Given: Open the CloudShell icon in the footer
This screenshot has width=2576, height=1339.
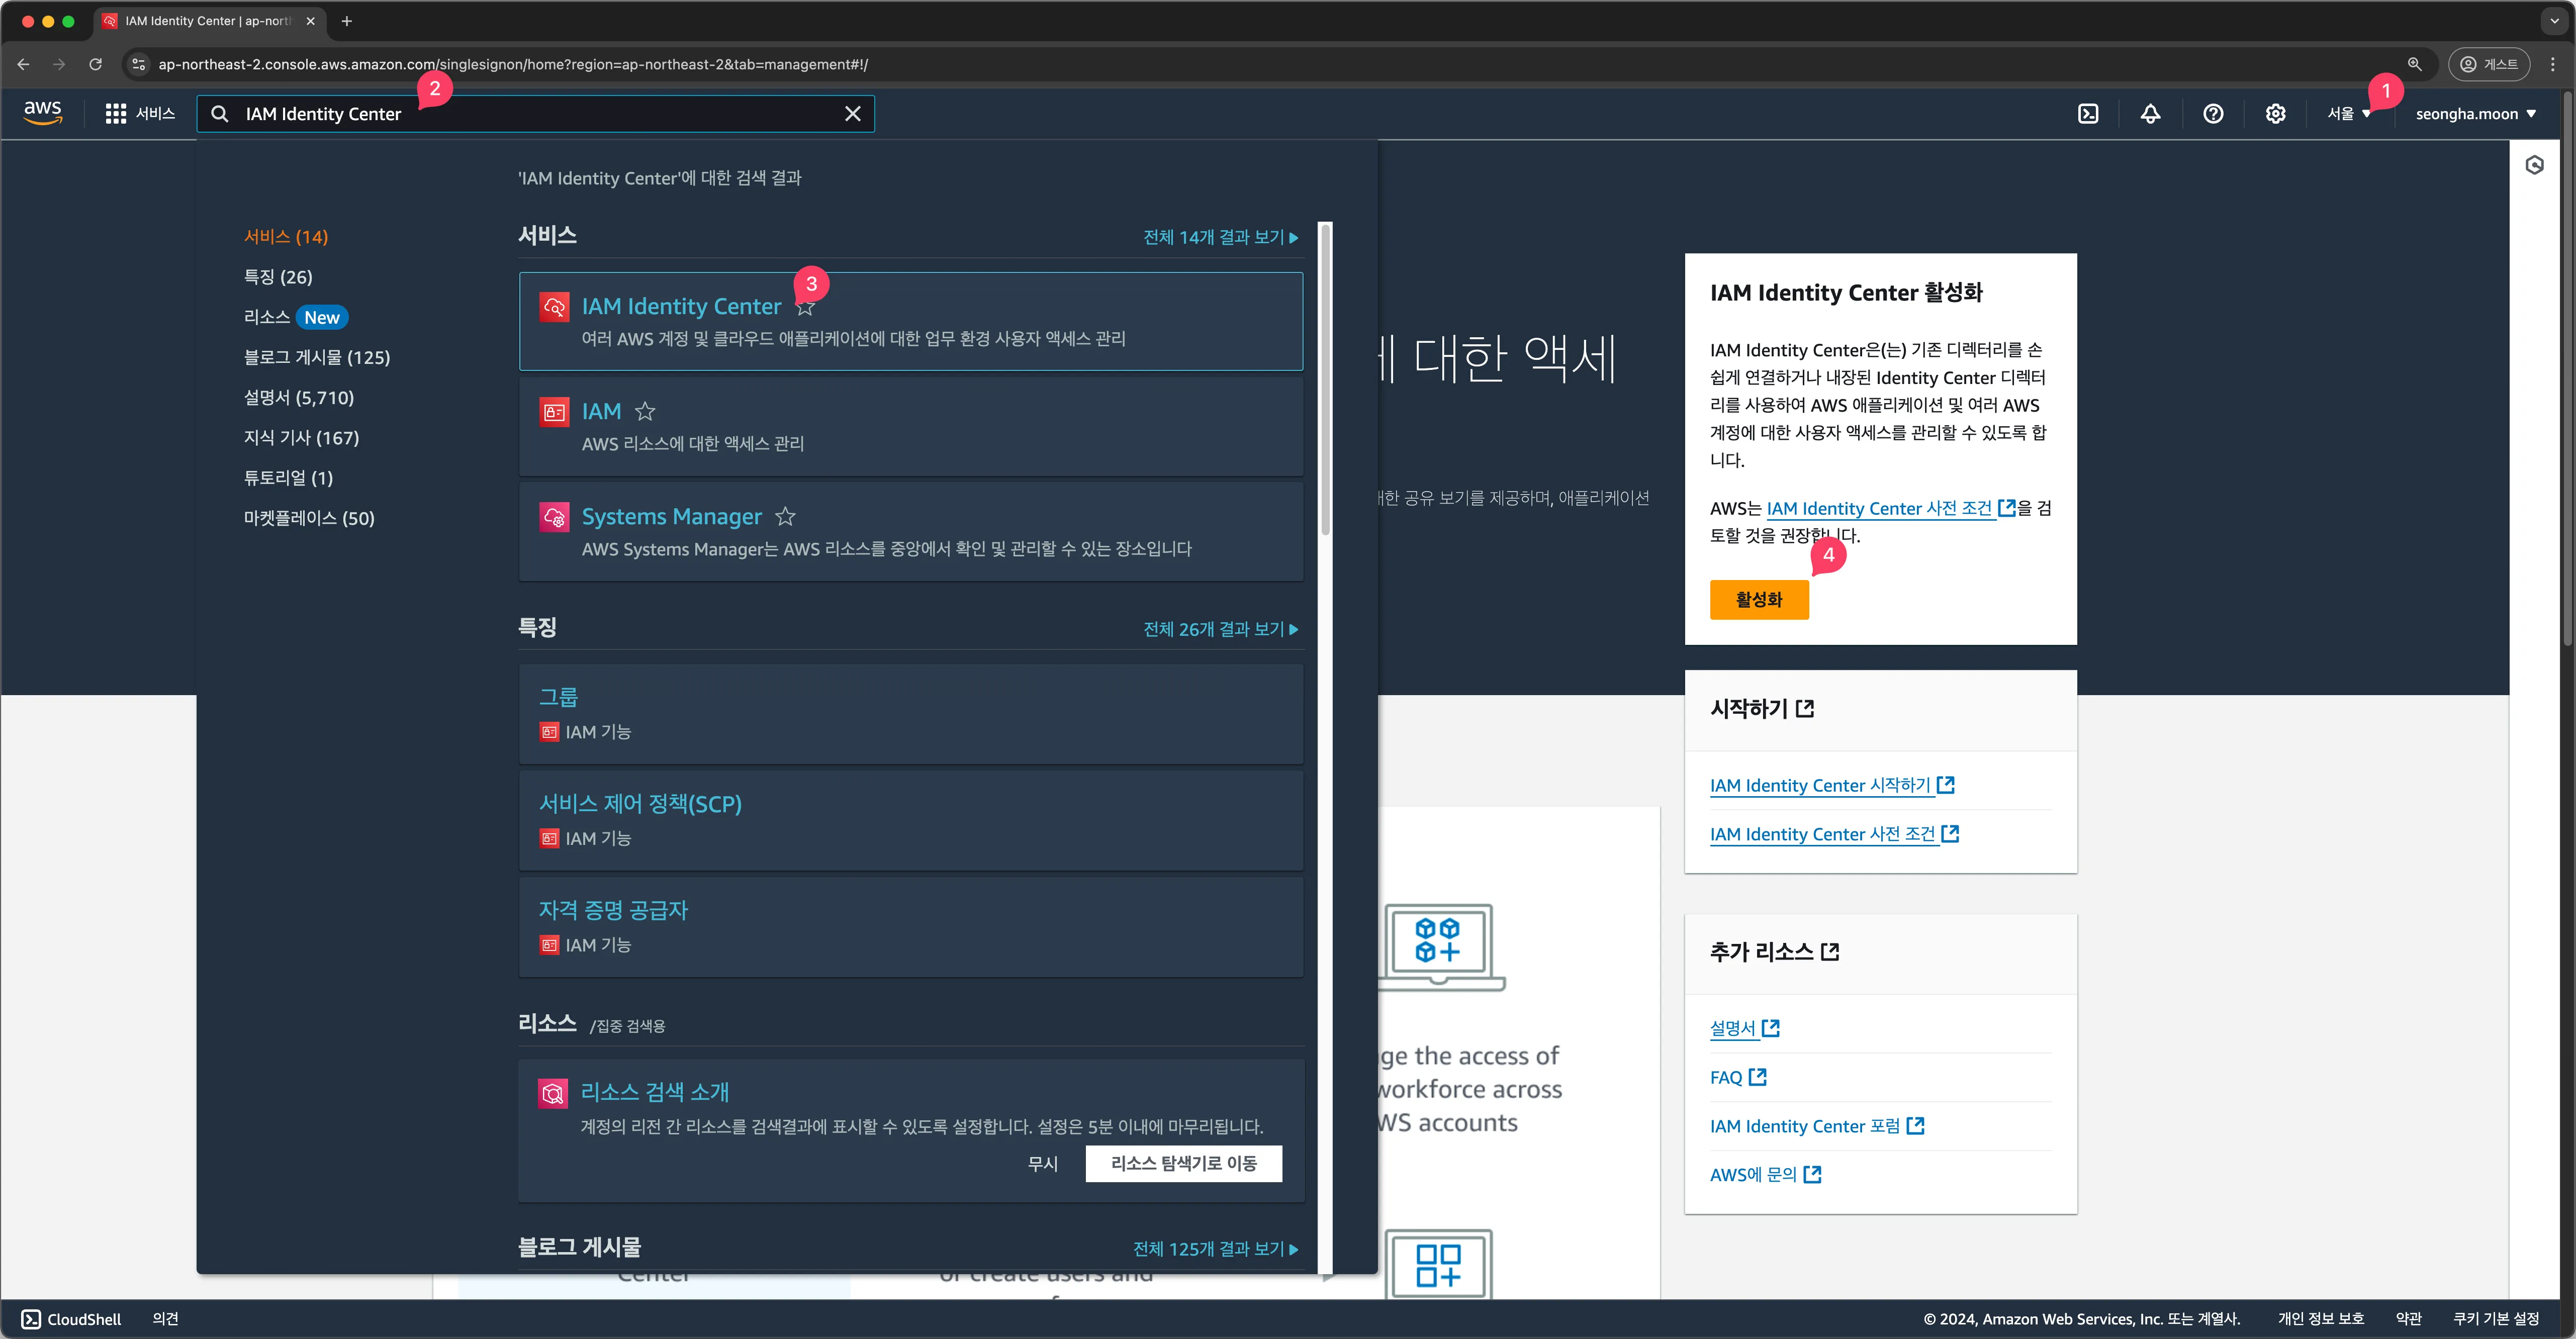Looking at the screenshot, I should click(x=32, y=1319).
